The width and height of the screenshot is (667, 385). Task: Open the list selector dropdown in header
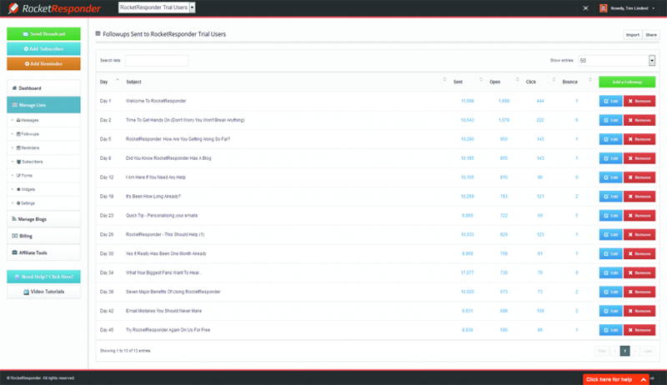point(157,7)
